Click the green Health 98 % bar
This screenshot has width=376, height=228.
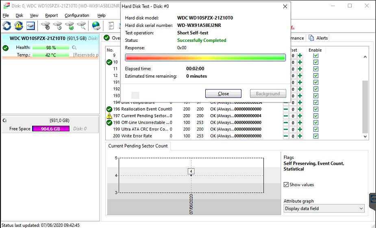[51, 48]
